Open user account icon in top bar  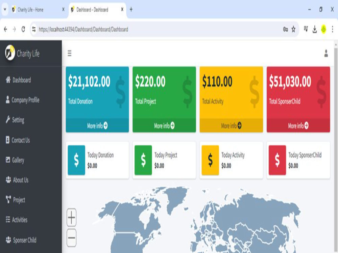point(326,53)
